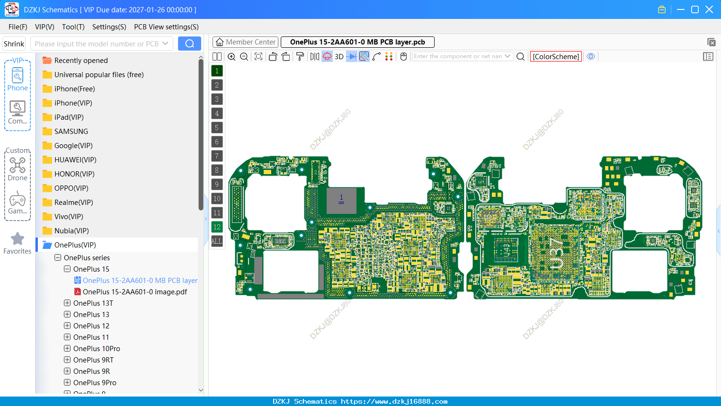Expand the OnePlus 12 node

coord(67,326)
